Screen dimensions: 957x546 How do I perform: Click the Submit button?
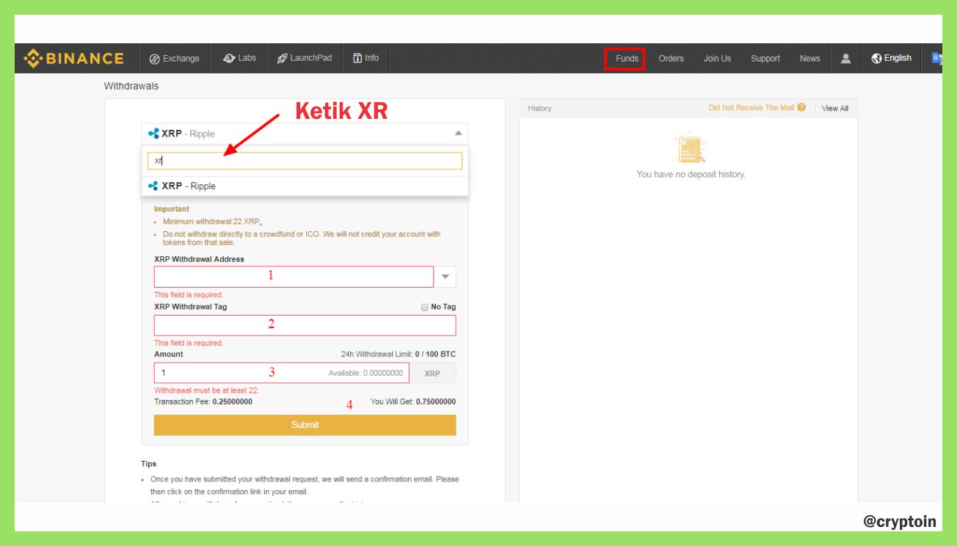click(305, 425)
